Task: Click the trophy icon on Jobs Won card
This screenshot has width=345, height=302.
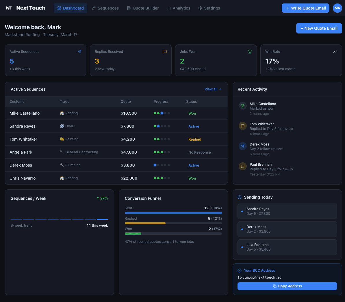Action: tap(250, 52)
